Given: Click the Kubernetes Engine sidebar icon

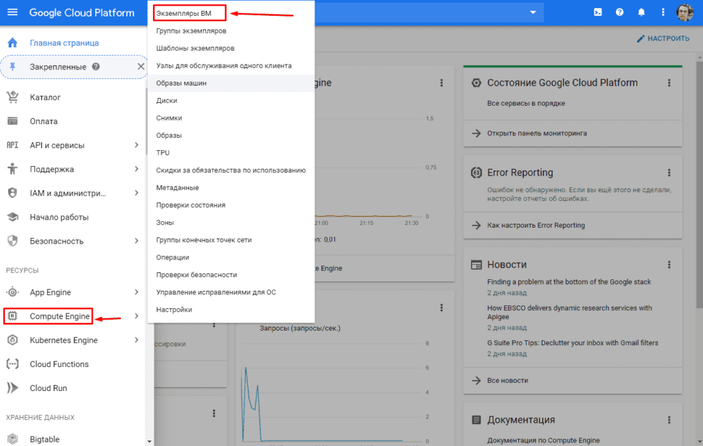Looking at the screenshot, I should 12,340.
